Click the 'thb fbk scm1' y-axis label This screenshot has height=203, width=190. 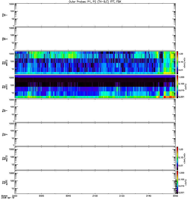point(5,87)
